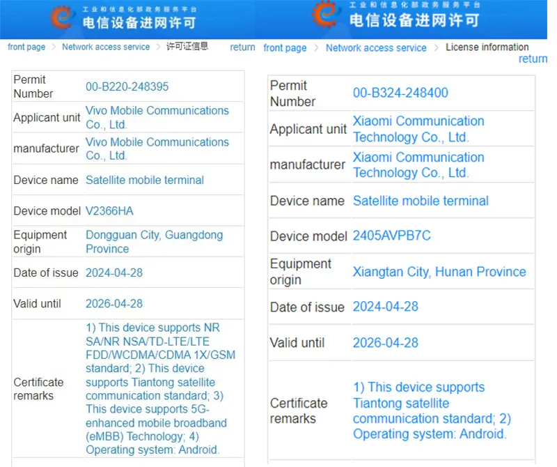Select valid until 2026-04-28 in Xiaomi table

point(386,343)
